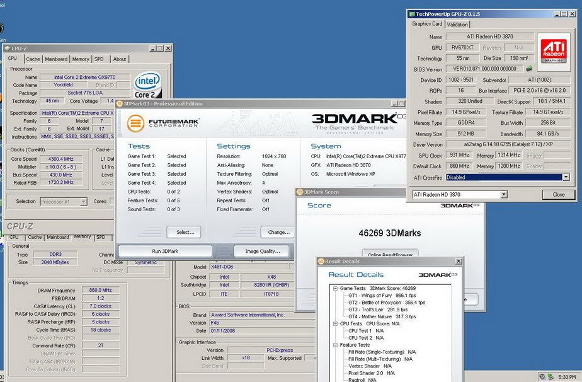
Task: Click the CPU-Z title bar icon
Action: (x=7, y=48)
